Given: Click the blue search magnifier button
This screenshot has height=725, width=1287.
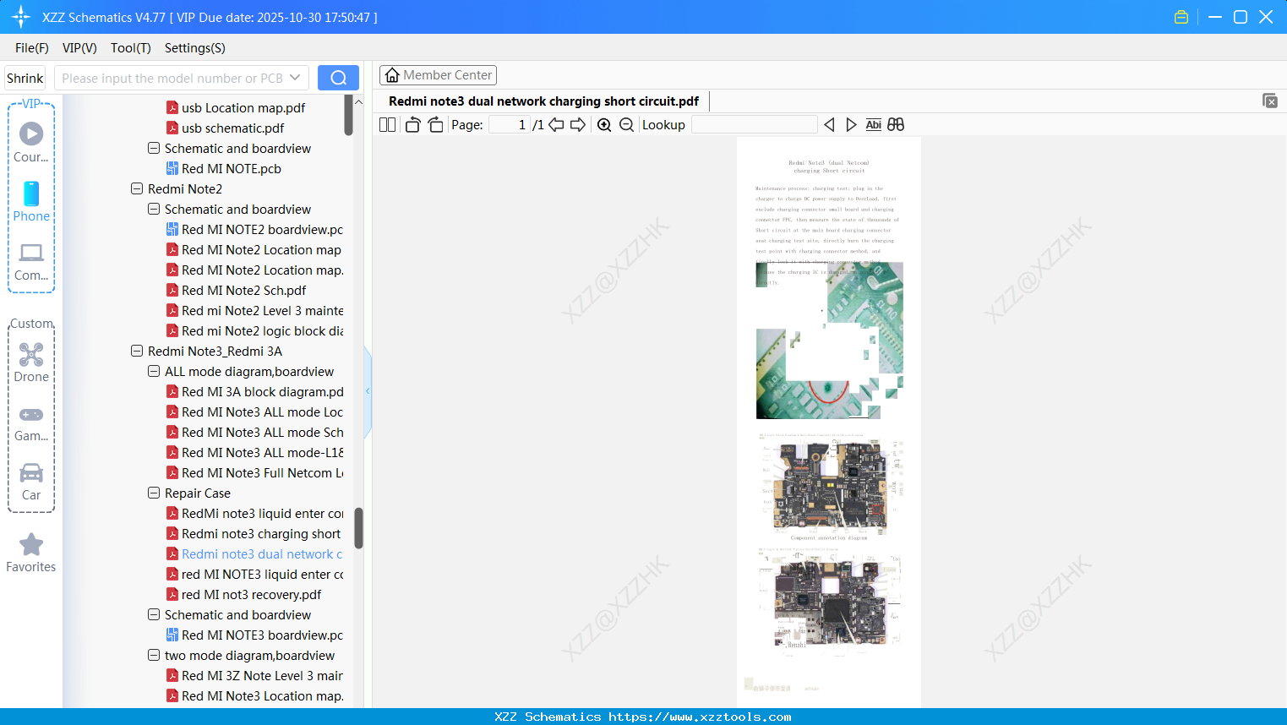Looking at the screenshot, I should click(x=338, y=78).
